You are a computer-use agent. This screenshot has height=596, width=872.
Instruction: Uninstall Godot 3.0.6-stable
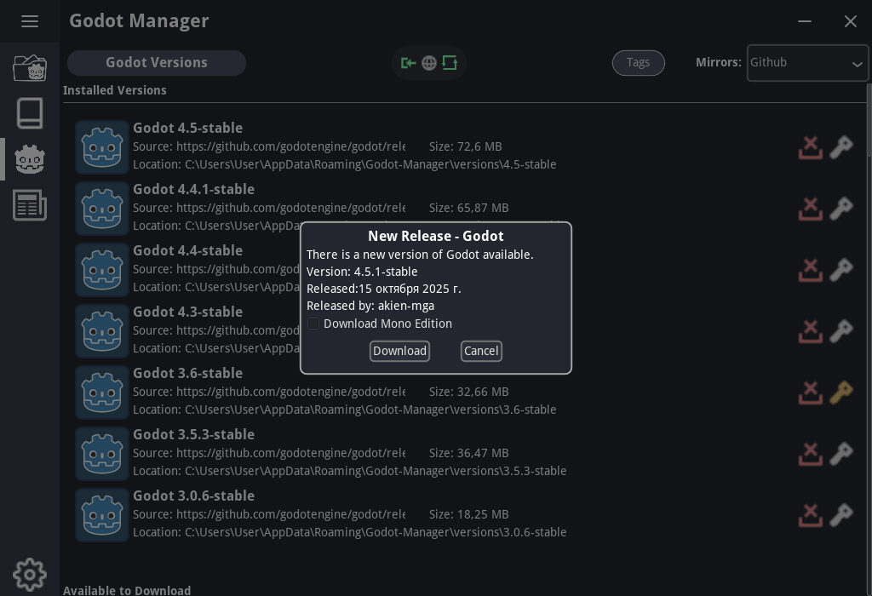811,515
